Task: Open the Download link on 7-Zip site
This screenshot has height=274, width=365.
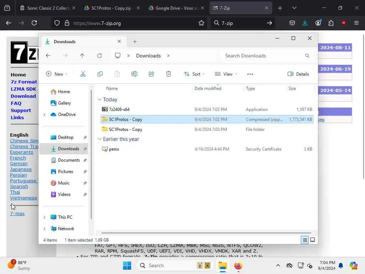Action: click(x=23, y=96)
